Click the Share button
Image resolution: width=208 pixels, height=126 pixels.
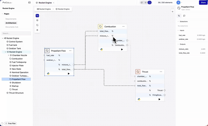point(203,3)
